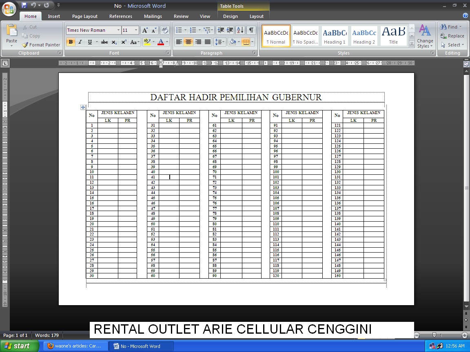Click table move handle
The height and width of the screenshot is (352, 470).
(83, 107)
